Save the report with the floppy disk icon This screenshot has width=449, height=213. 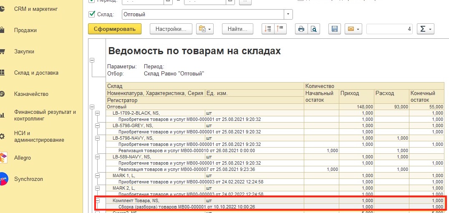tap(335, 29)
